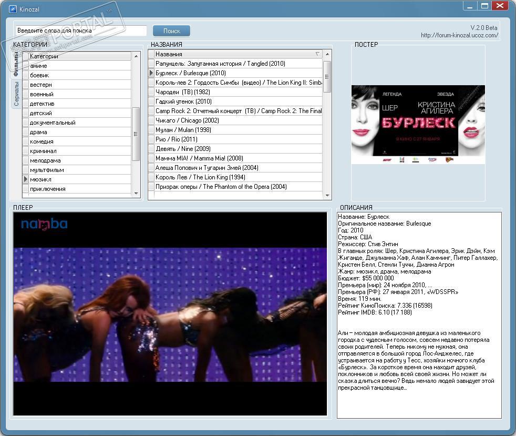Viewport: 516px width, 436px height.
Task: Click the row selector for Рапунцель
Action: click(x=151, y=64)
